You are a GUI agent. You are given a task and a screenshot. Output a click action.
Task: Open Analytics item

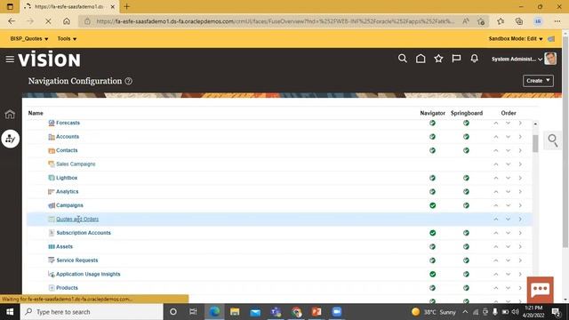68,192
